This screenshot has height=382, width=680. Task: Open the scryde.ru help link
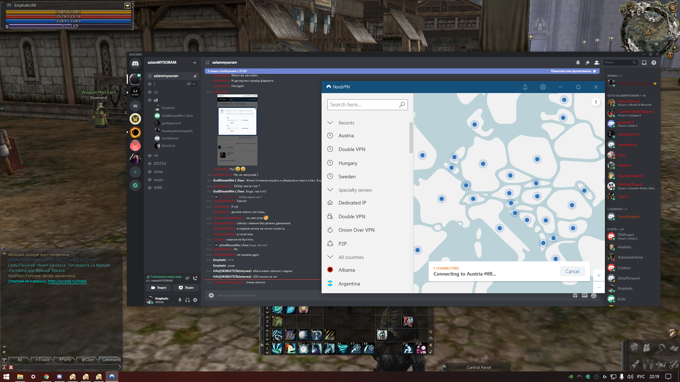pyautogui.click(x=67, y=282)
